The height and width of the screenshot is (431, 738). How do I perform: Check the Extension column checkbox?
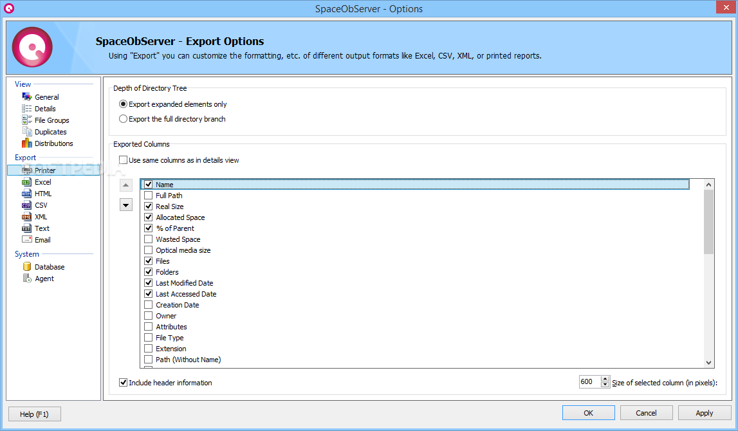coord(148,348)
